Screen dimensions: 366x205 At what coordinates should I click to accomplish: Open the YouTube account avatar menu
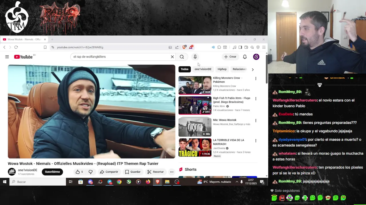coord(256,57)
